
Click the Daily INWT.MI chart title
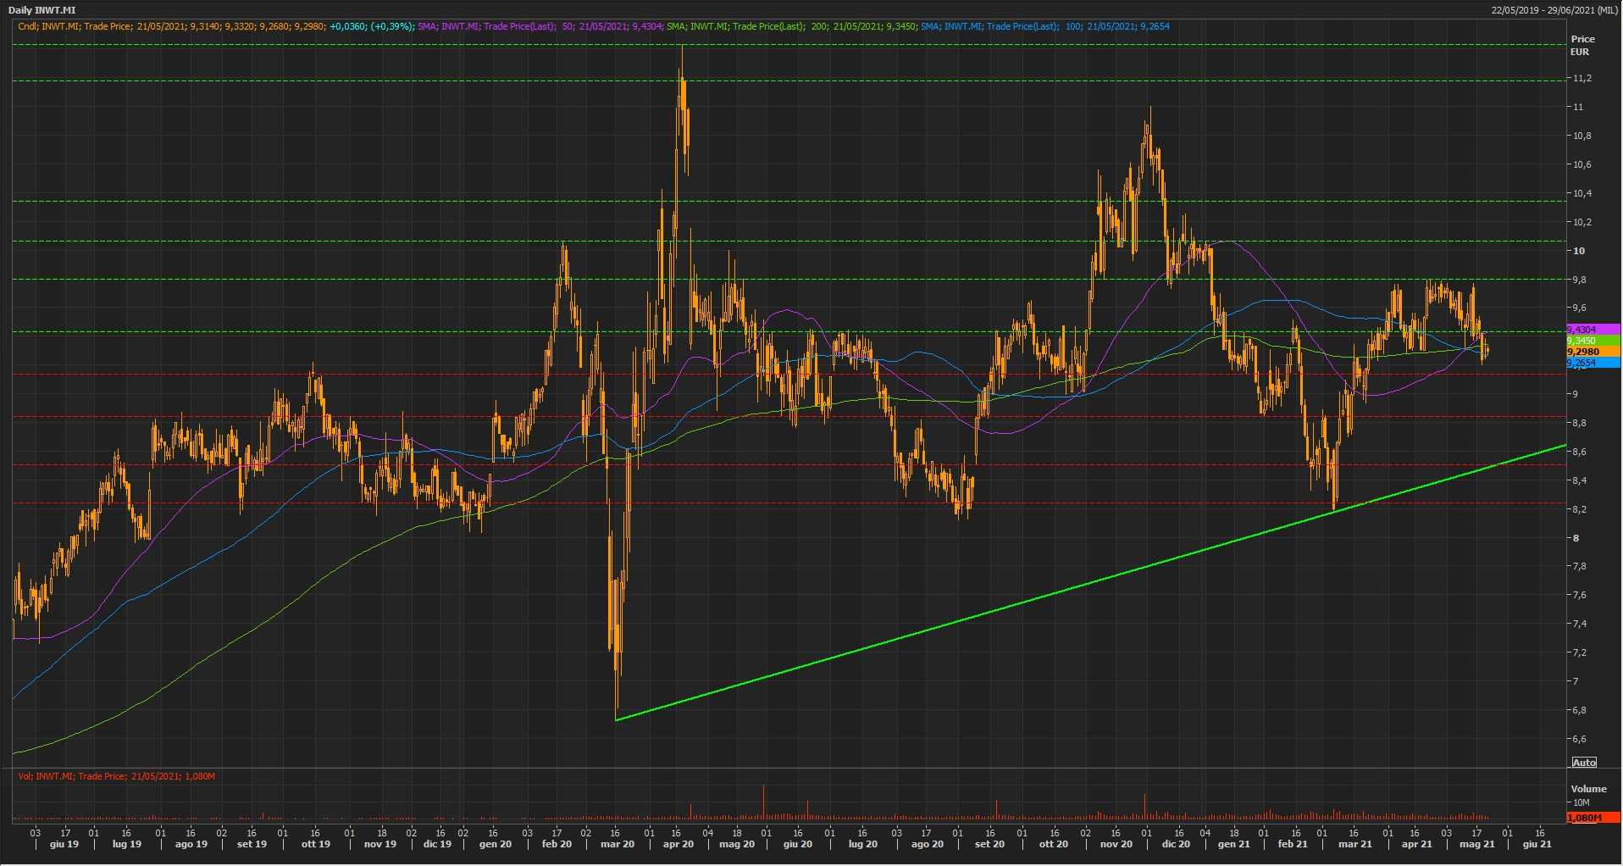click(x=42, y=10)
